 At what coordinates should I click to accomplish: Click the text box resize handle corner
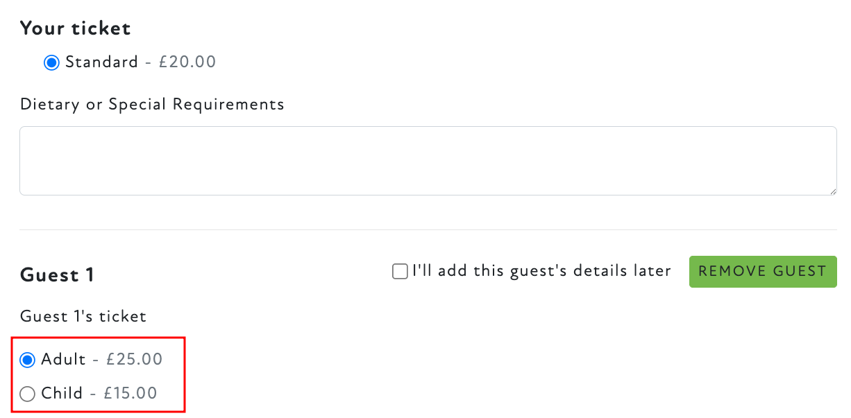pos(832,191)
